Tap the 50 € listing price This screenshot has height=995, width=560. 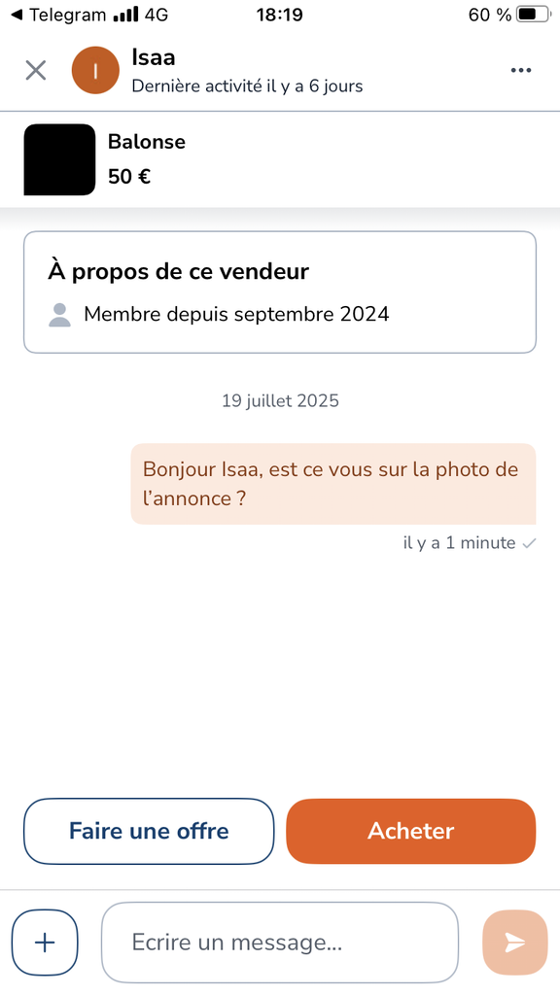coord(129,177)
